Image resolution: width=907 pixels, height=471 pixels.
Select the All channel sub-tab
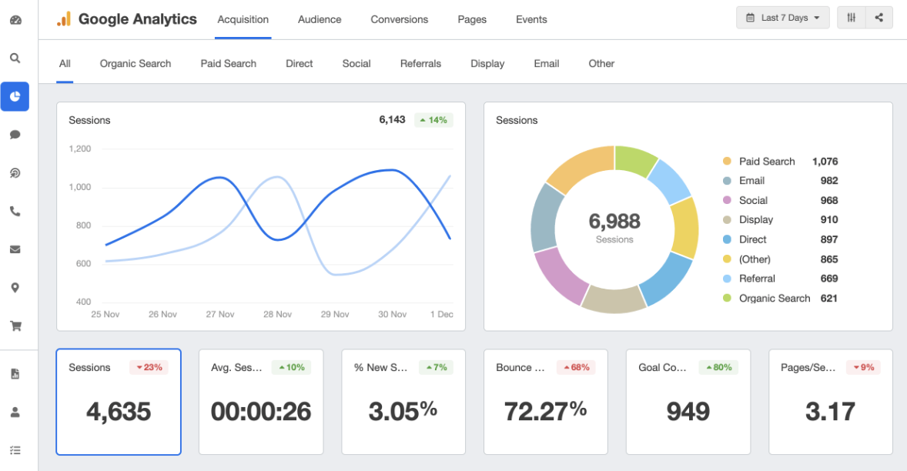click(x=65, y=64)
